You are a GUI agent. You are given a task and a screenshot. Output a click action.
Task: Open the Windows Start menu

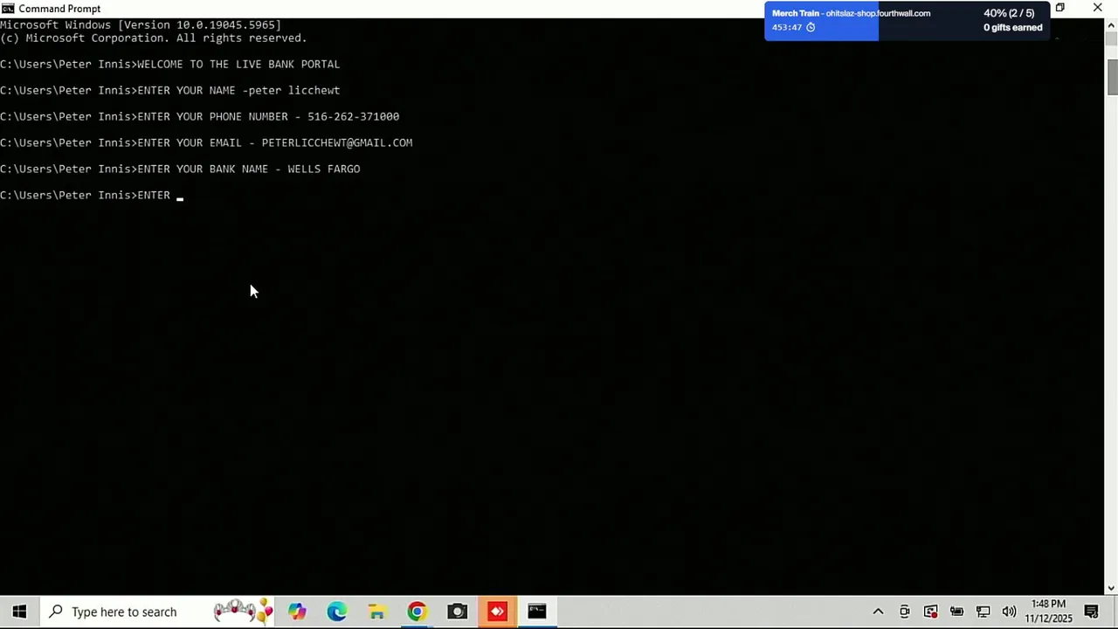[x=19, y=612]
